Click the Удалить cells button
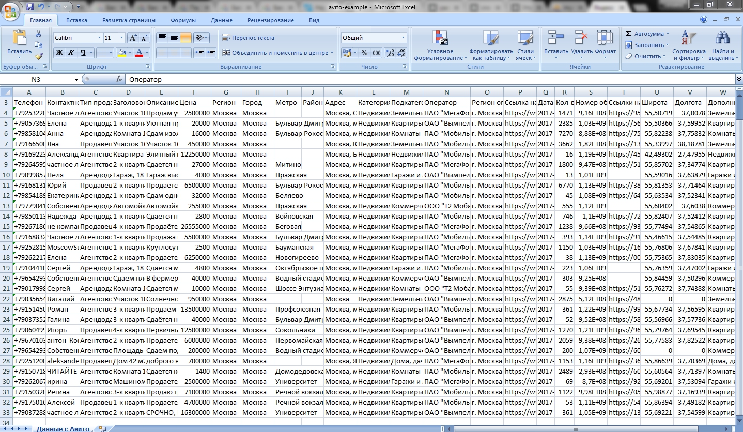 [x=582, y=44]
